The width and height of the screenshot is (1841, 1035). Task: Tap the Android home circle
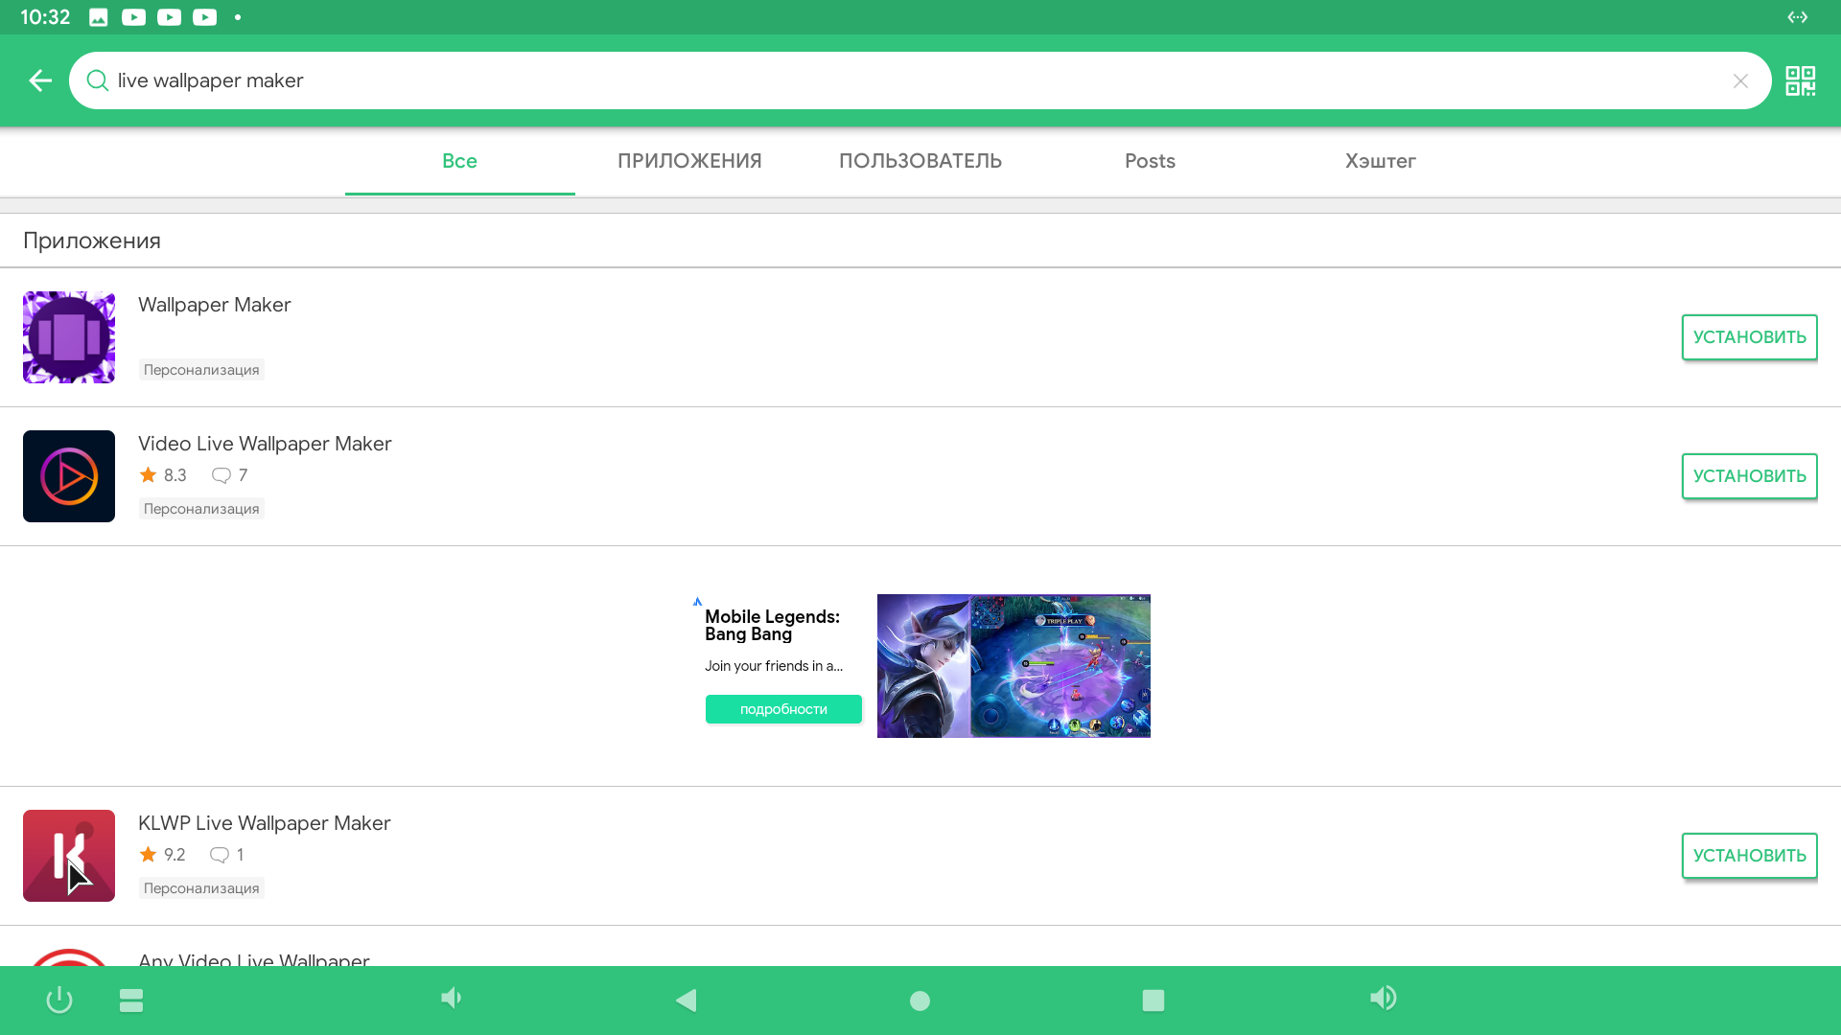click(920, 1000)
